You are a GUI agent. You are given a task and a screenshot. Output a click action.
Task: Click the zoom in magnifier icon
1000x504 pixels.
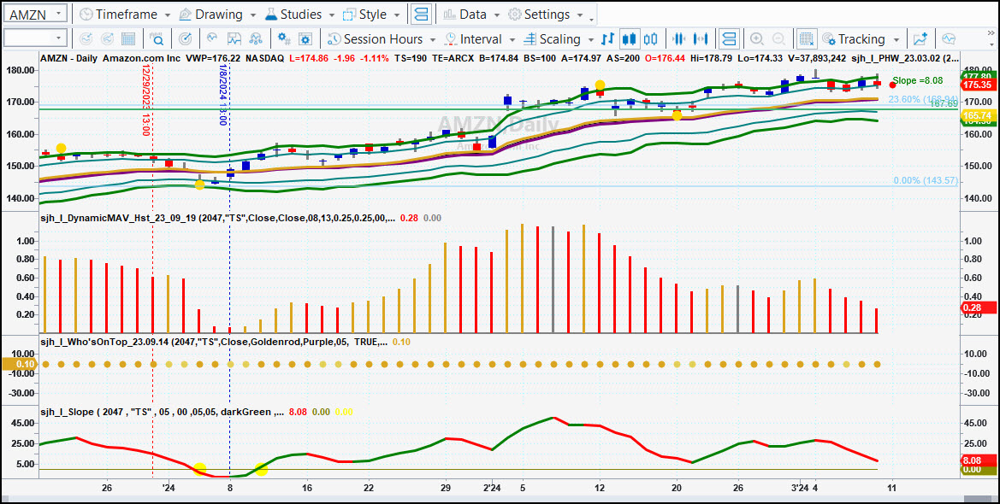[757, 39]
